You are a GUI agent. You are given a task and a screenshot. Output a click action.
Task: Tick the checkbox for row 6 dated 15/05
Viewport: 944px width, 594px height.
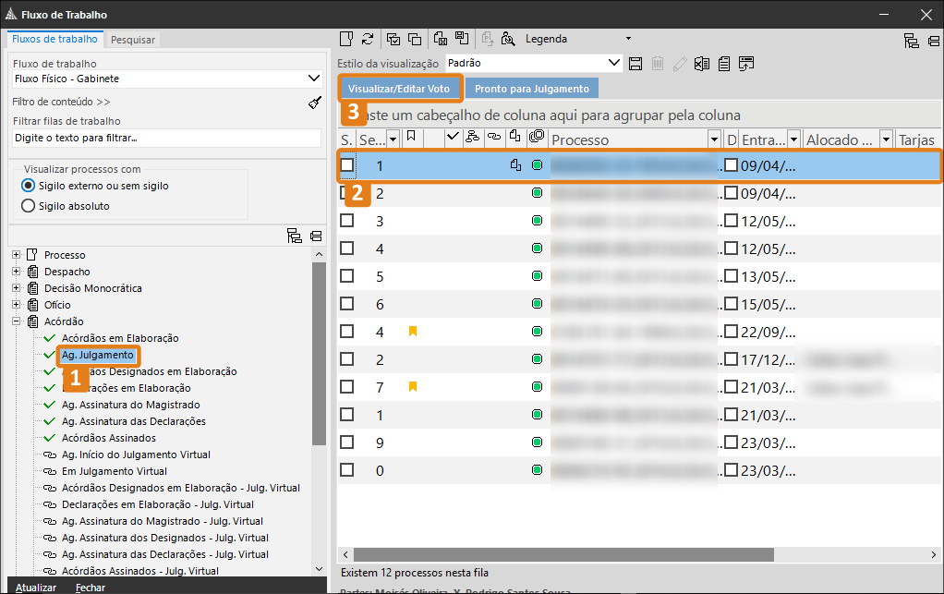click(x=346, y=304)
